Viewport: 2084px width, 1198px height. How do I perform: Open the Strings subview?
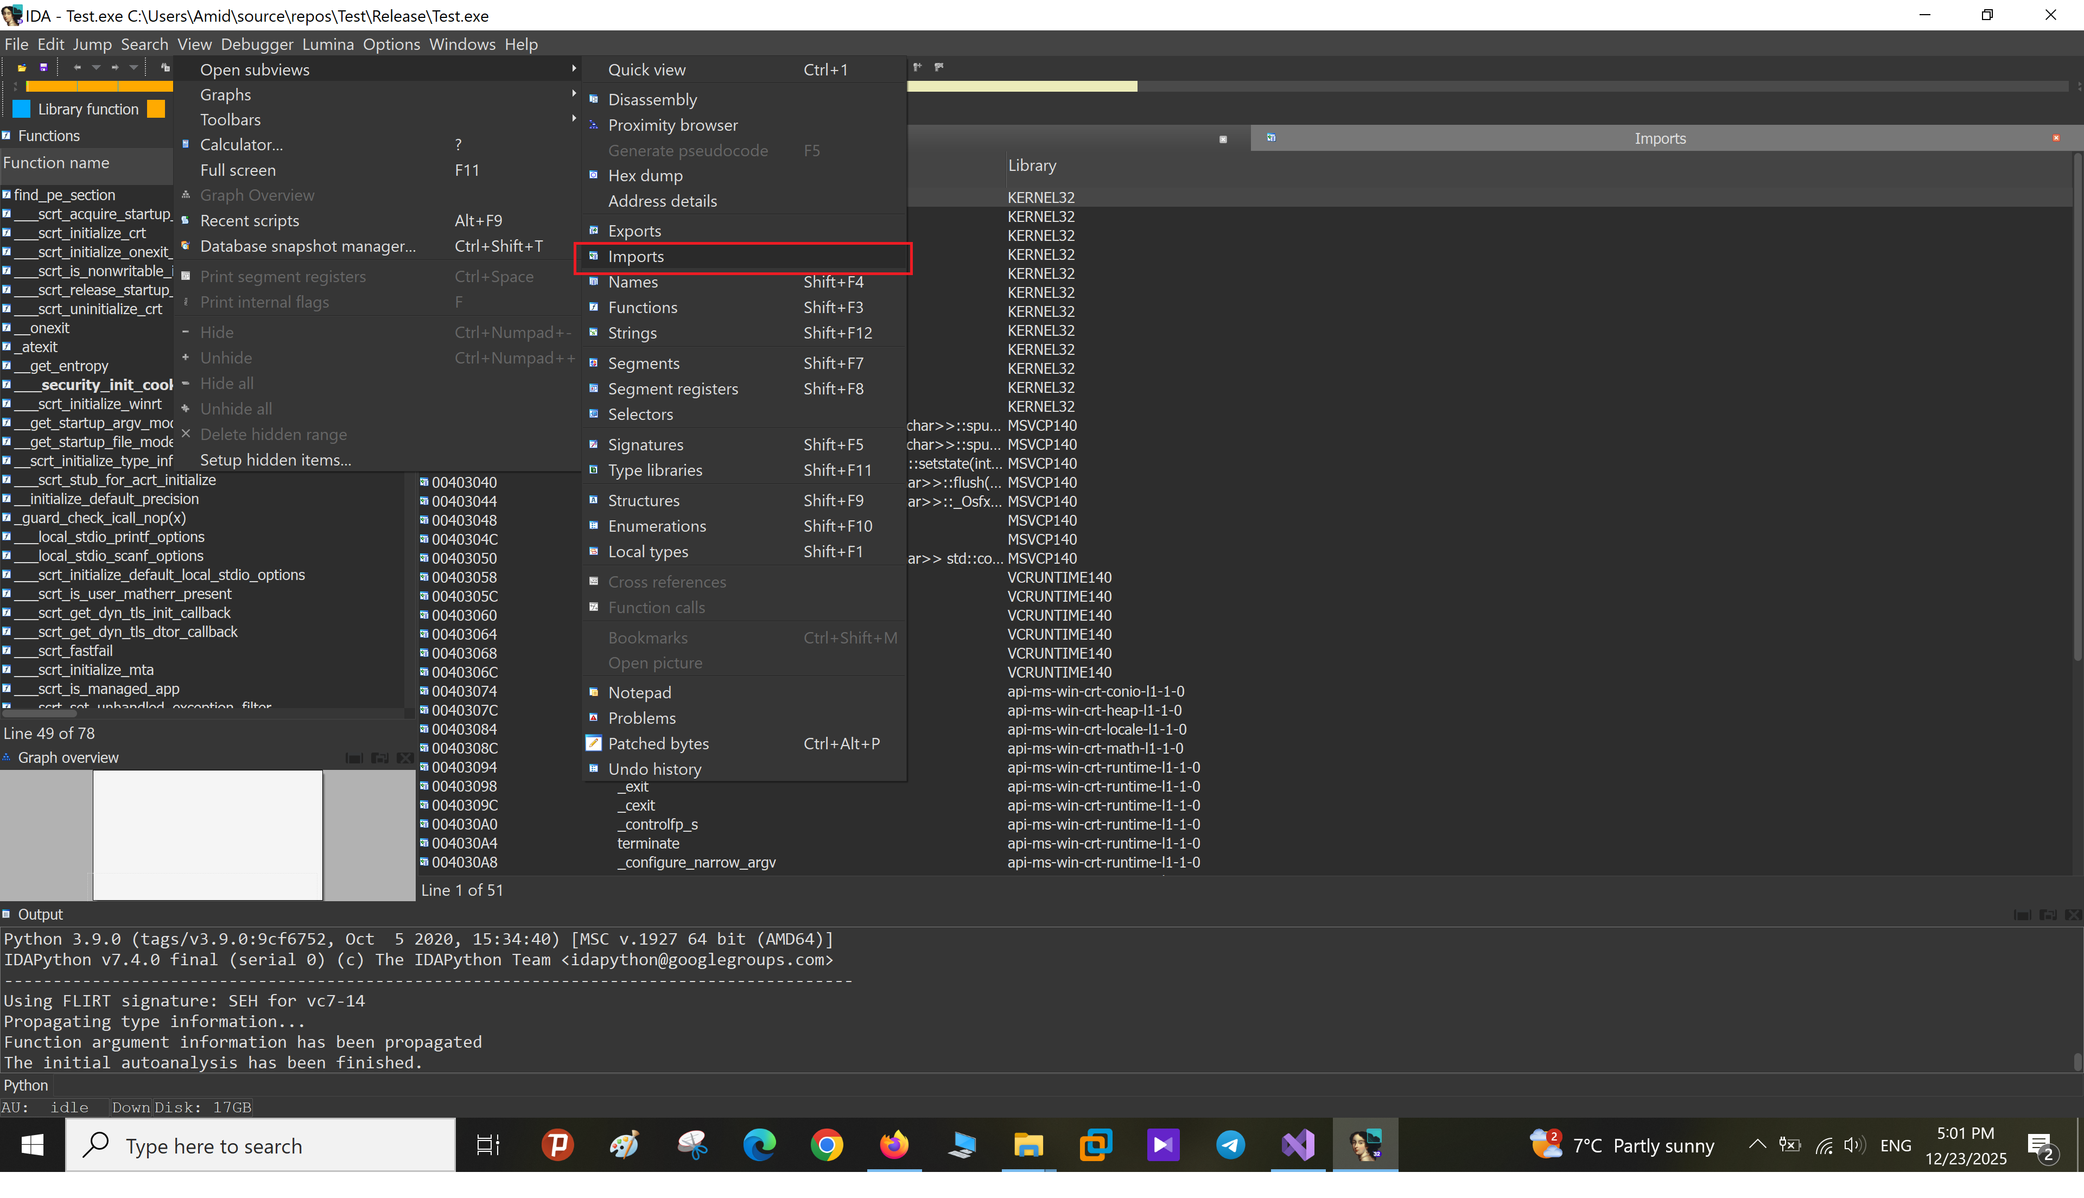tap(632, 333)
